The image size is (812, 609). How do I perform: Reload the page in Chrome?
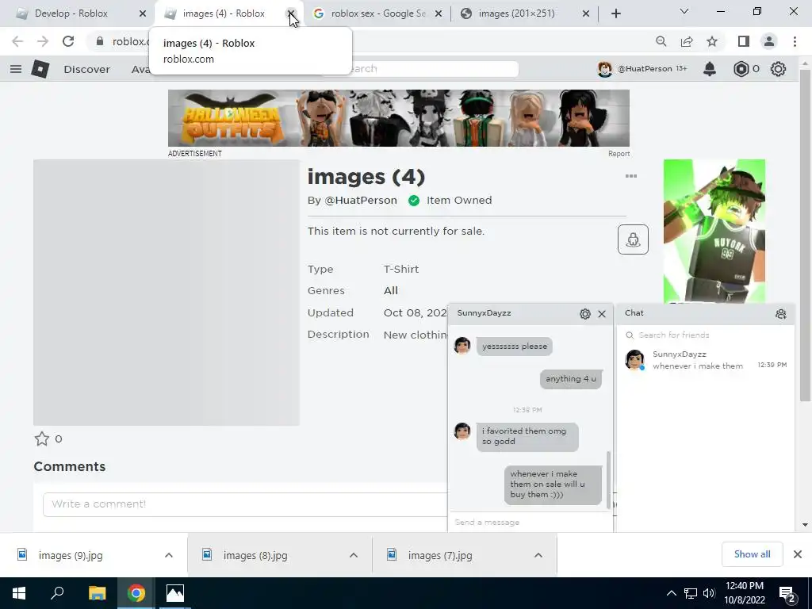pos(68,41)
